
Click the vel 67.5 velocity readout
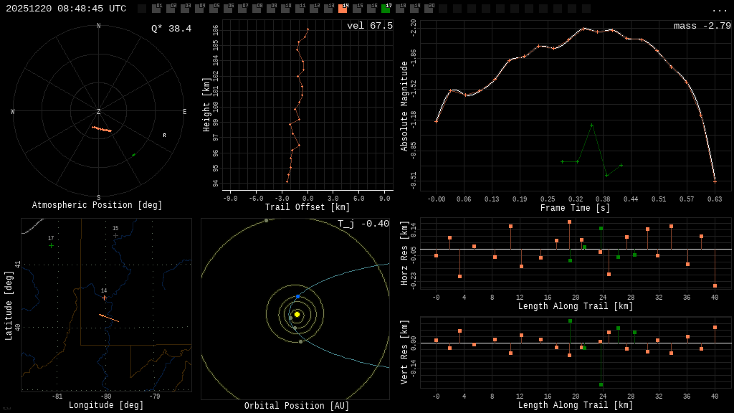click(x=369, y=26)
